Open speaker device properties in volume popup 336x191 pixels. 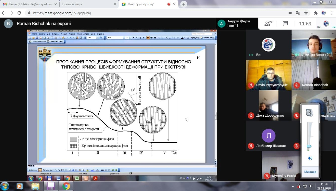(310, 113)
